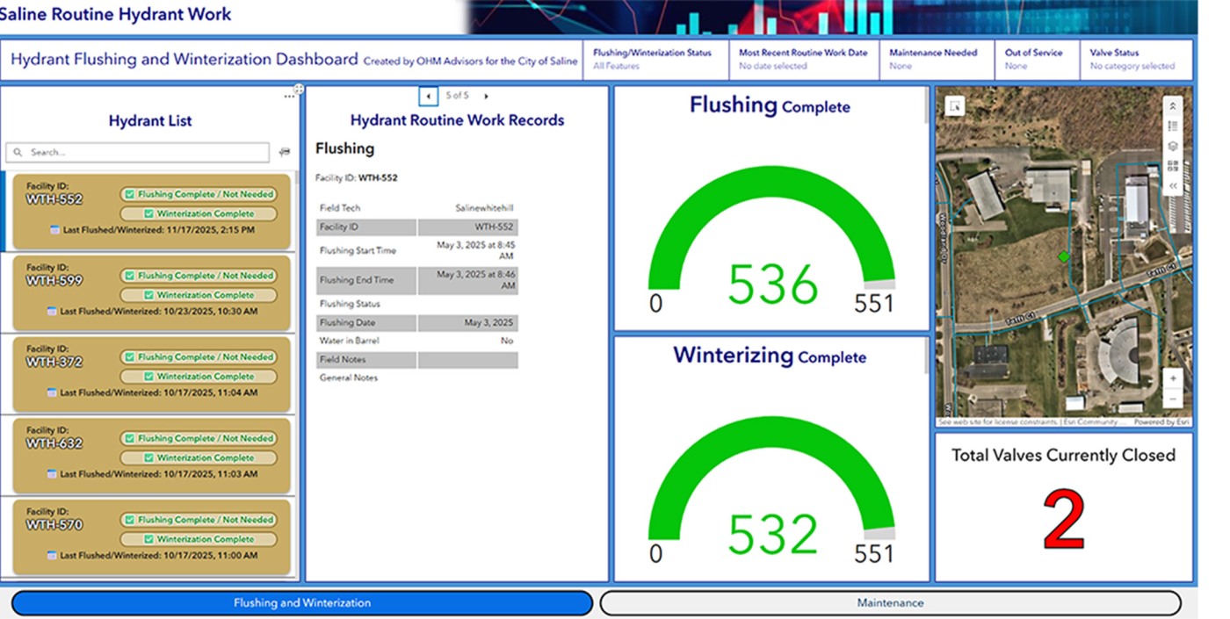The height and width of the screenshot is (619, 1230).
Task: Zoom out on the map
Action: (1173, 399)
